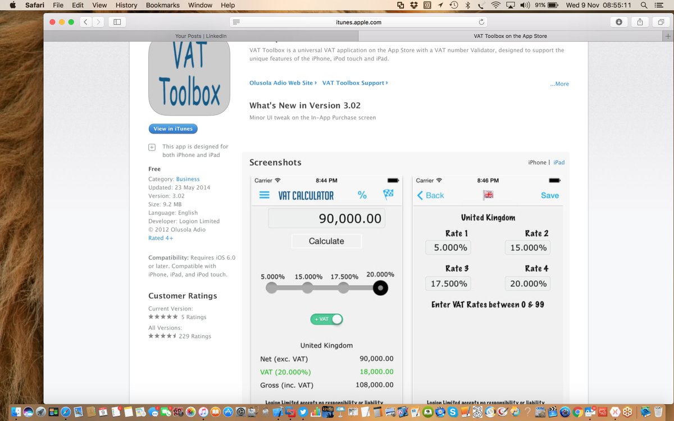Open the Reader view icon in address bar
Screen dimensions: 674x421
click(x=236, y=22)
